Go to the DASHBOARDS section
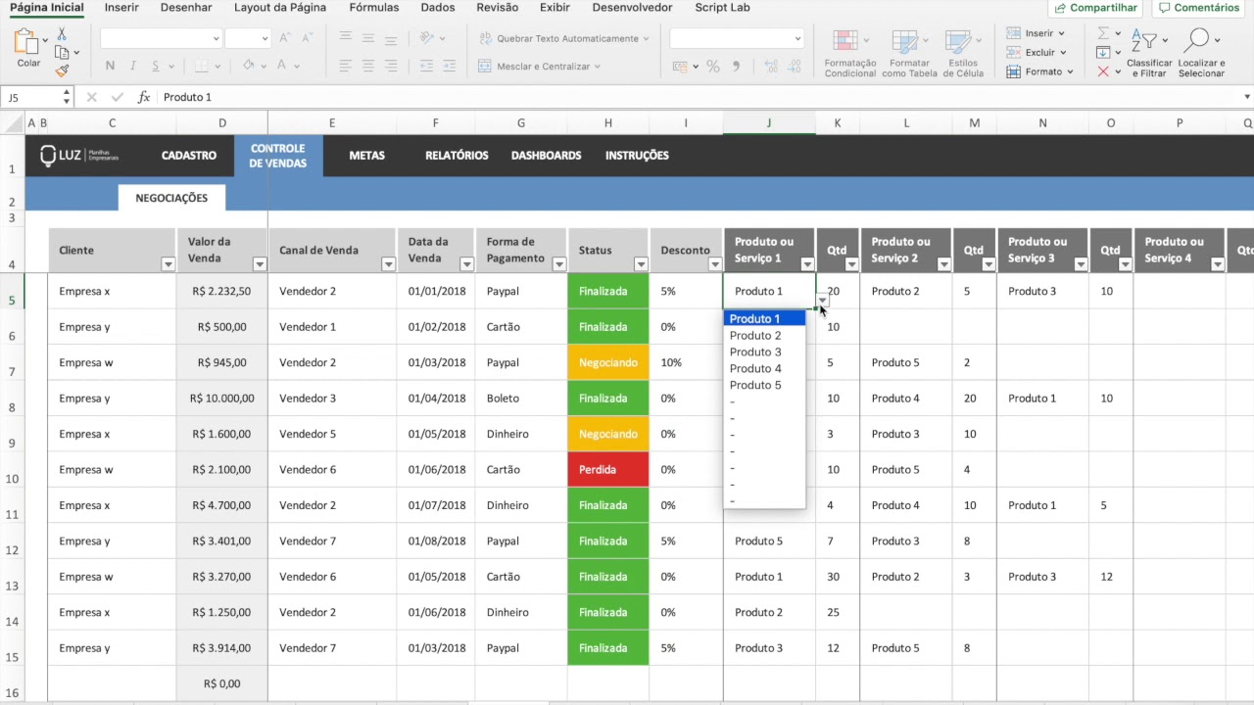The width and height of the screenshot is (1254, 705). [546, 156]
